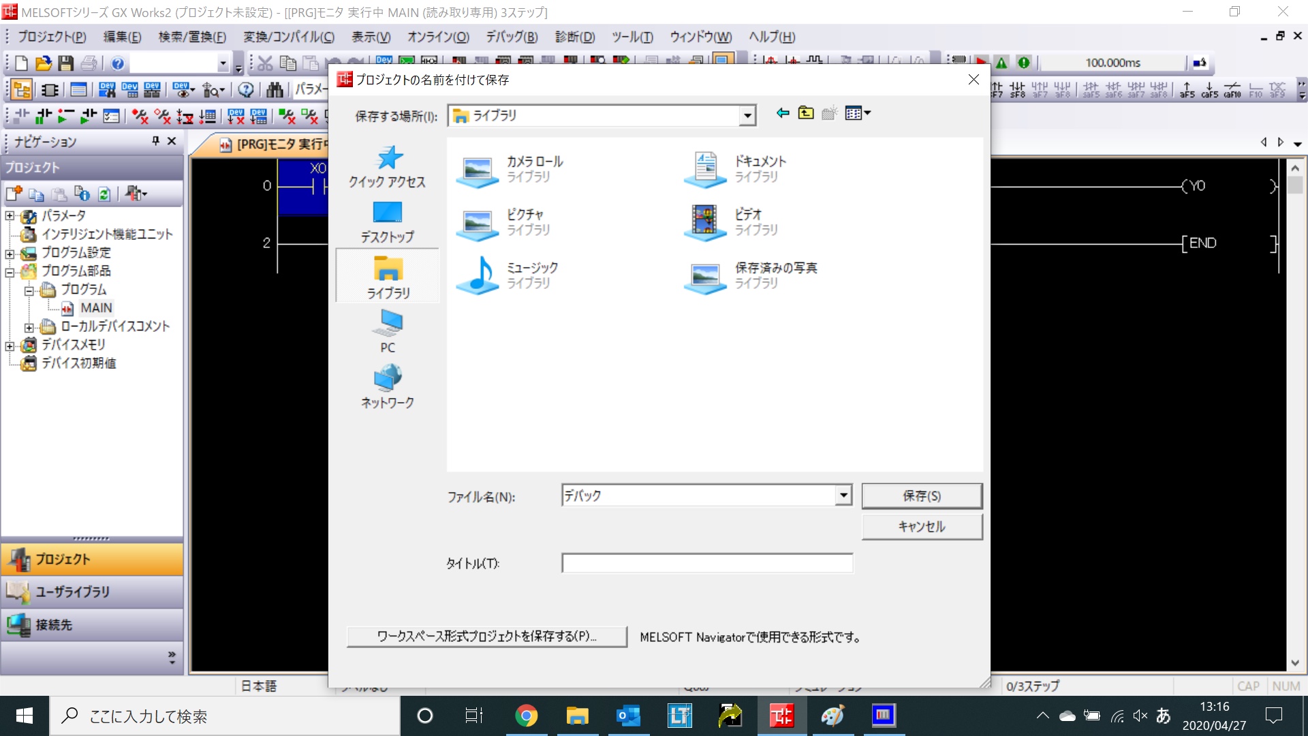Collapse the プログラム部品 tree node

tap(10, 273)
